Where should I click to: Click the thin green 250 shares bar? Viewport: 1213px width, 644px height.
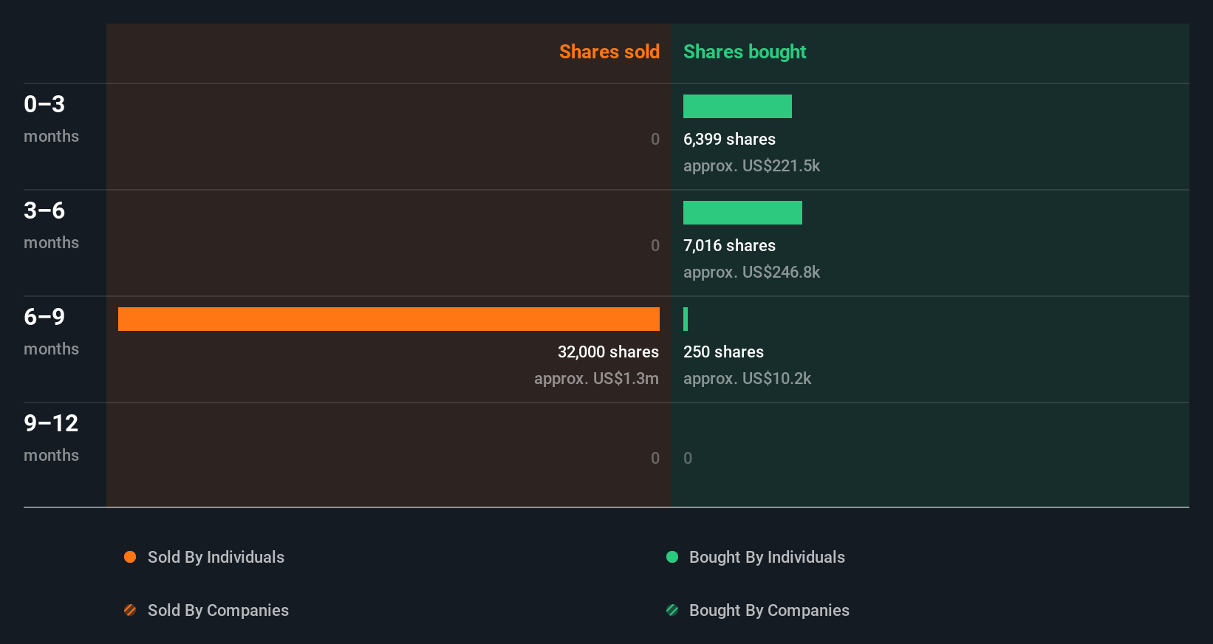(686, 319)
